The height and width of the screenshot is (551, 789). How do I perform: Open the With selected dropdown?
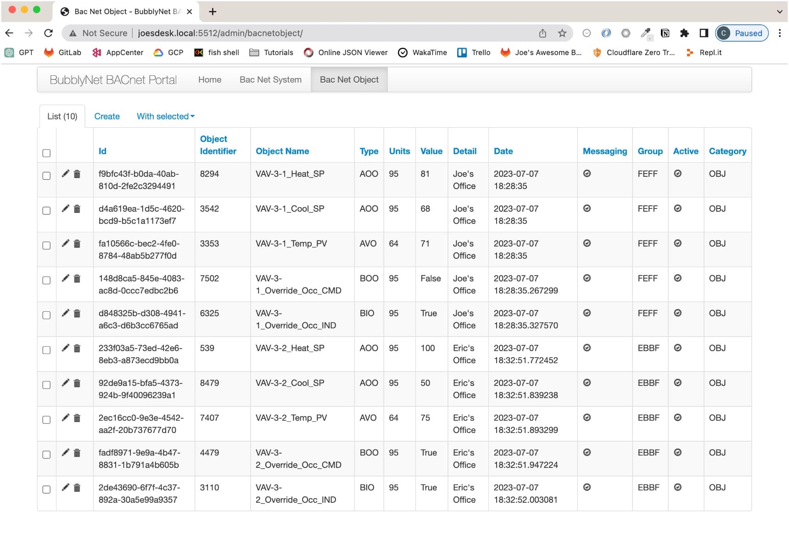165,116
